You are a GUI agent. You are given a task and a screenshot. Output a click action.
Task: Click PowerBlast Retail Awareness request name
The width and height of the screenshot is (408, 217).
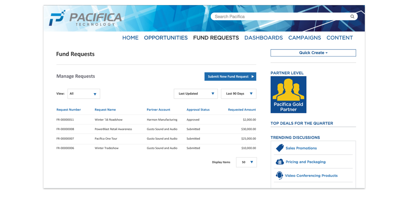coord(113,129)
